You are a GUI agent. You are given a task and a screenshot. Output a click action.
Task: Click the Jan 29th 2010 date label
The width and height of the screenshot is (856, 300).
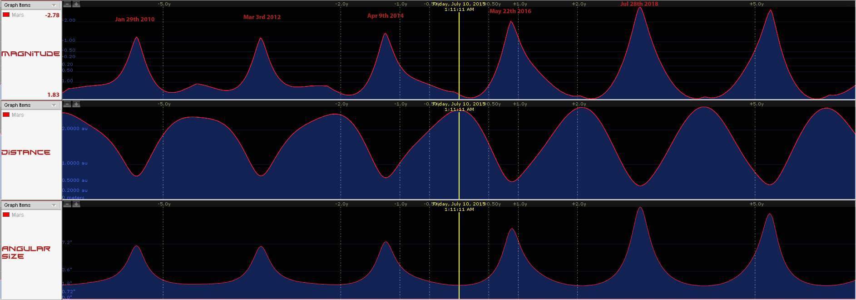point(134,20)
